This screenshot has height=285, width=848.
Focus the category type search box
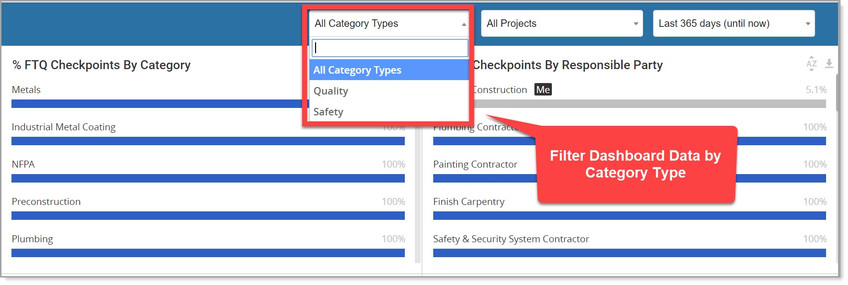390,48
